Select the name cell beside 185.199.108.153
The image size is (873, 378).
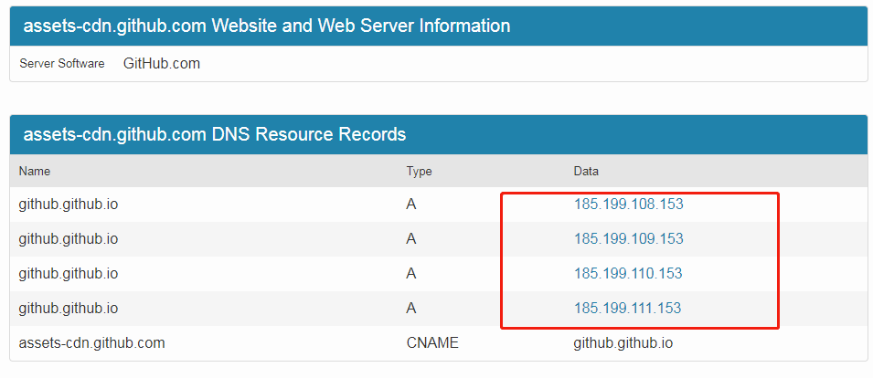click(x=68, y=205)
